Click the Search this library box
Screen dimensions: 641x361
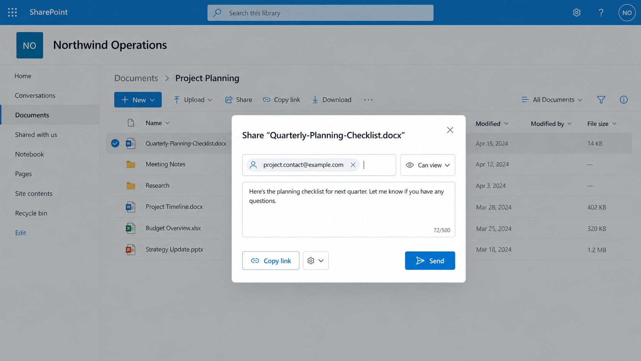pyautogui.click(x=320, y=13)
